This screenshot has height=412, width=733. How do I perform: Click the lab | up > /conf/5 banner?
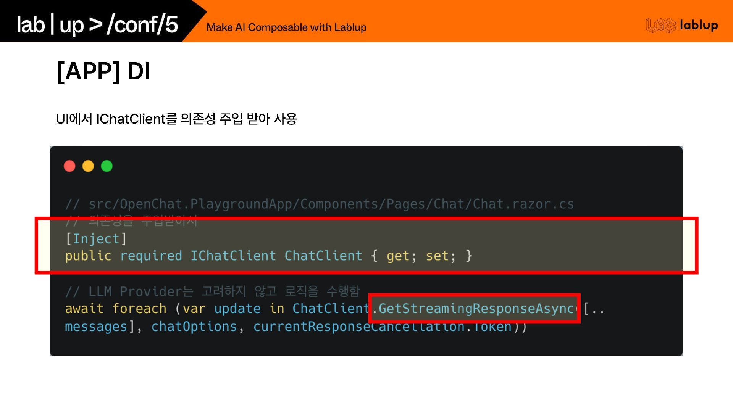[x=97, y=24]
